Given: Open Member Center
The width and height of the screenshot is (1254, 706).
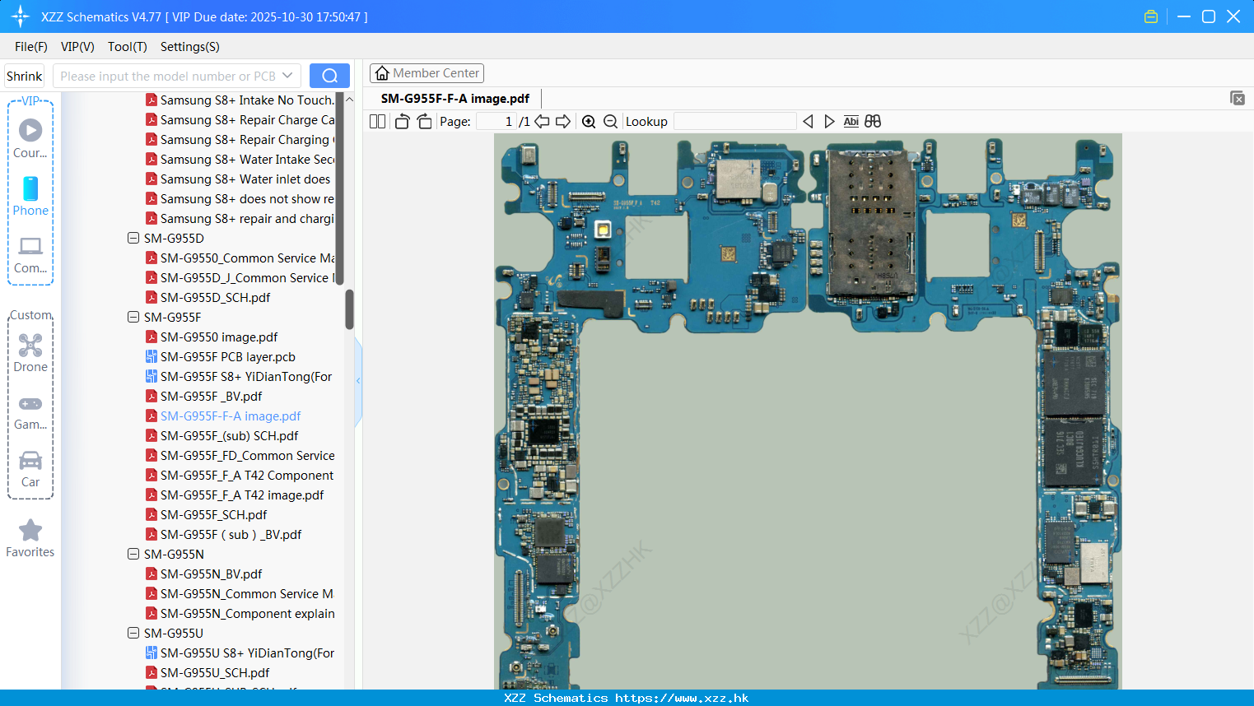Looking at the screenshot, I should [x=427, y=73].
